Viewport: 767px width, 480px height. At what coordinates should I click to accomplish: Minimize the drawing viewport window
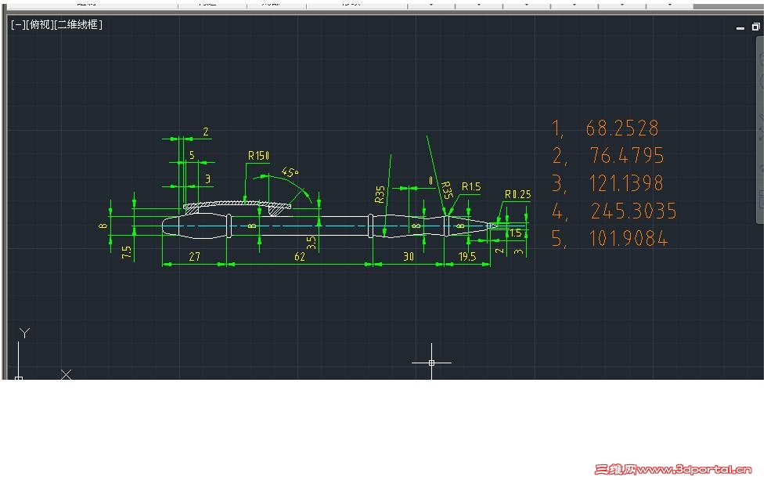tap(740, 28)
